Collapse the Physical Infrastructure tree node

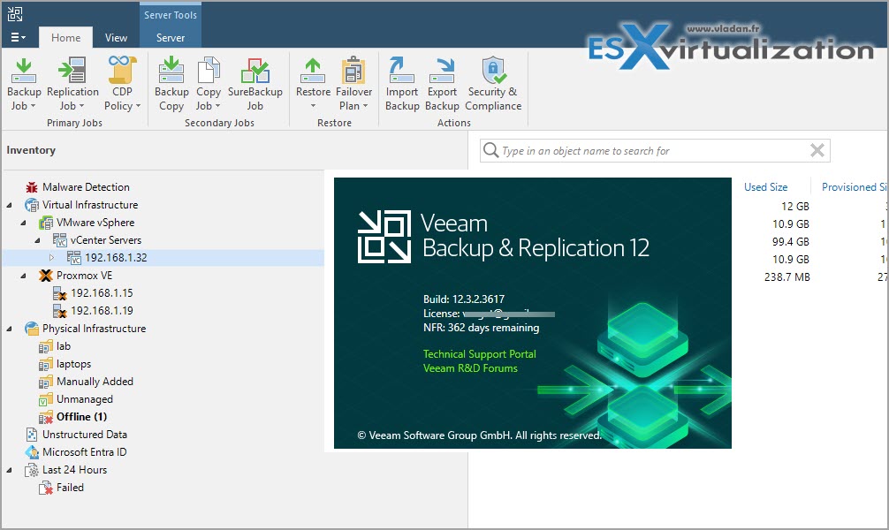(10, 329)
